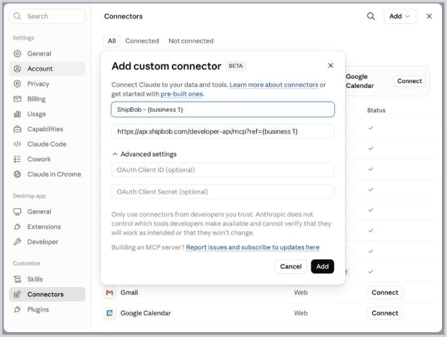The image size is (447, 337).
Task: Click the black Add button in dialog
Action: click(322, 267)
